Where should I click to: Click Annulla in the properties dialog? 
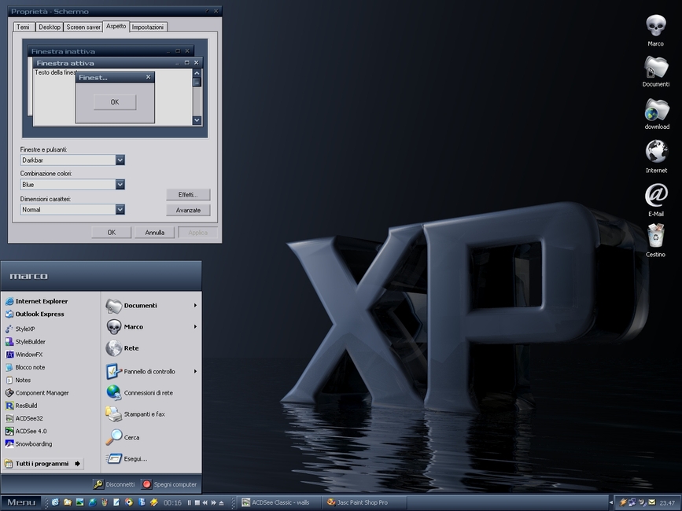tap(154, 233)
